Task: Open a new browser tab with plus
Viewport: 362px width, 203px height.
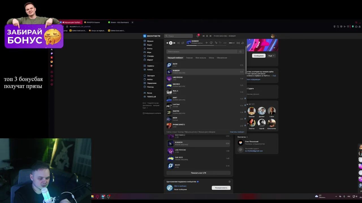Action: [132, 22]
